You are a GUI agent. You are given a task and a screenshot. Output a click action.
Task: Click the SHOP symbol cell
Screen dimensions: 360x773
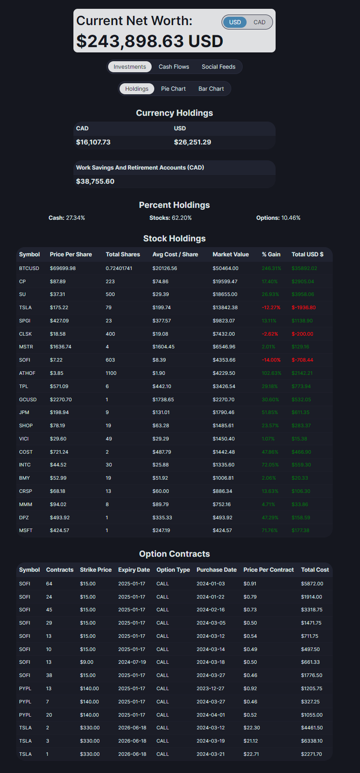coord(26,425)
